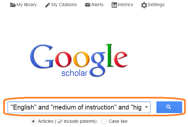This screenshot has height=127, width=188.
Task: Click the Case law label text
Action: [x=118, y=121]
